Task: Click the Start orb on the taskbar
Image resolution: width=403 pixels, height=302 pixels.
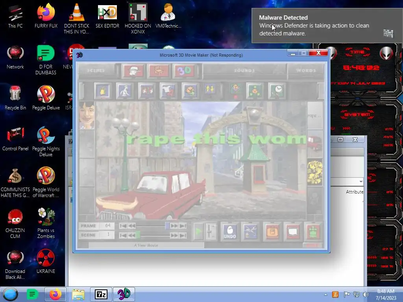Action: tap(10, 294)
